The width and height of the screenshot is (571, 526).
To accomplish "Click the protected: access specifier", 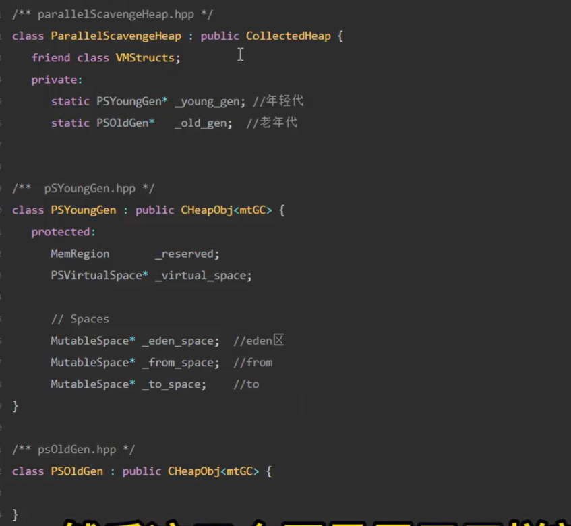I will point(63,232).
